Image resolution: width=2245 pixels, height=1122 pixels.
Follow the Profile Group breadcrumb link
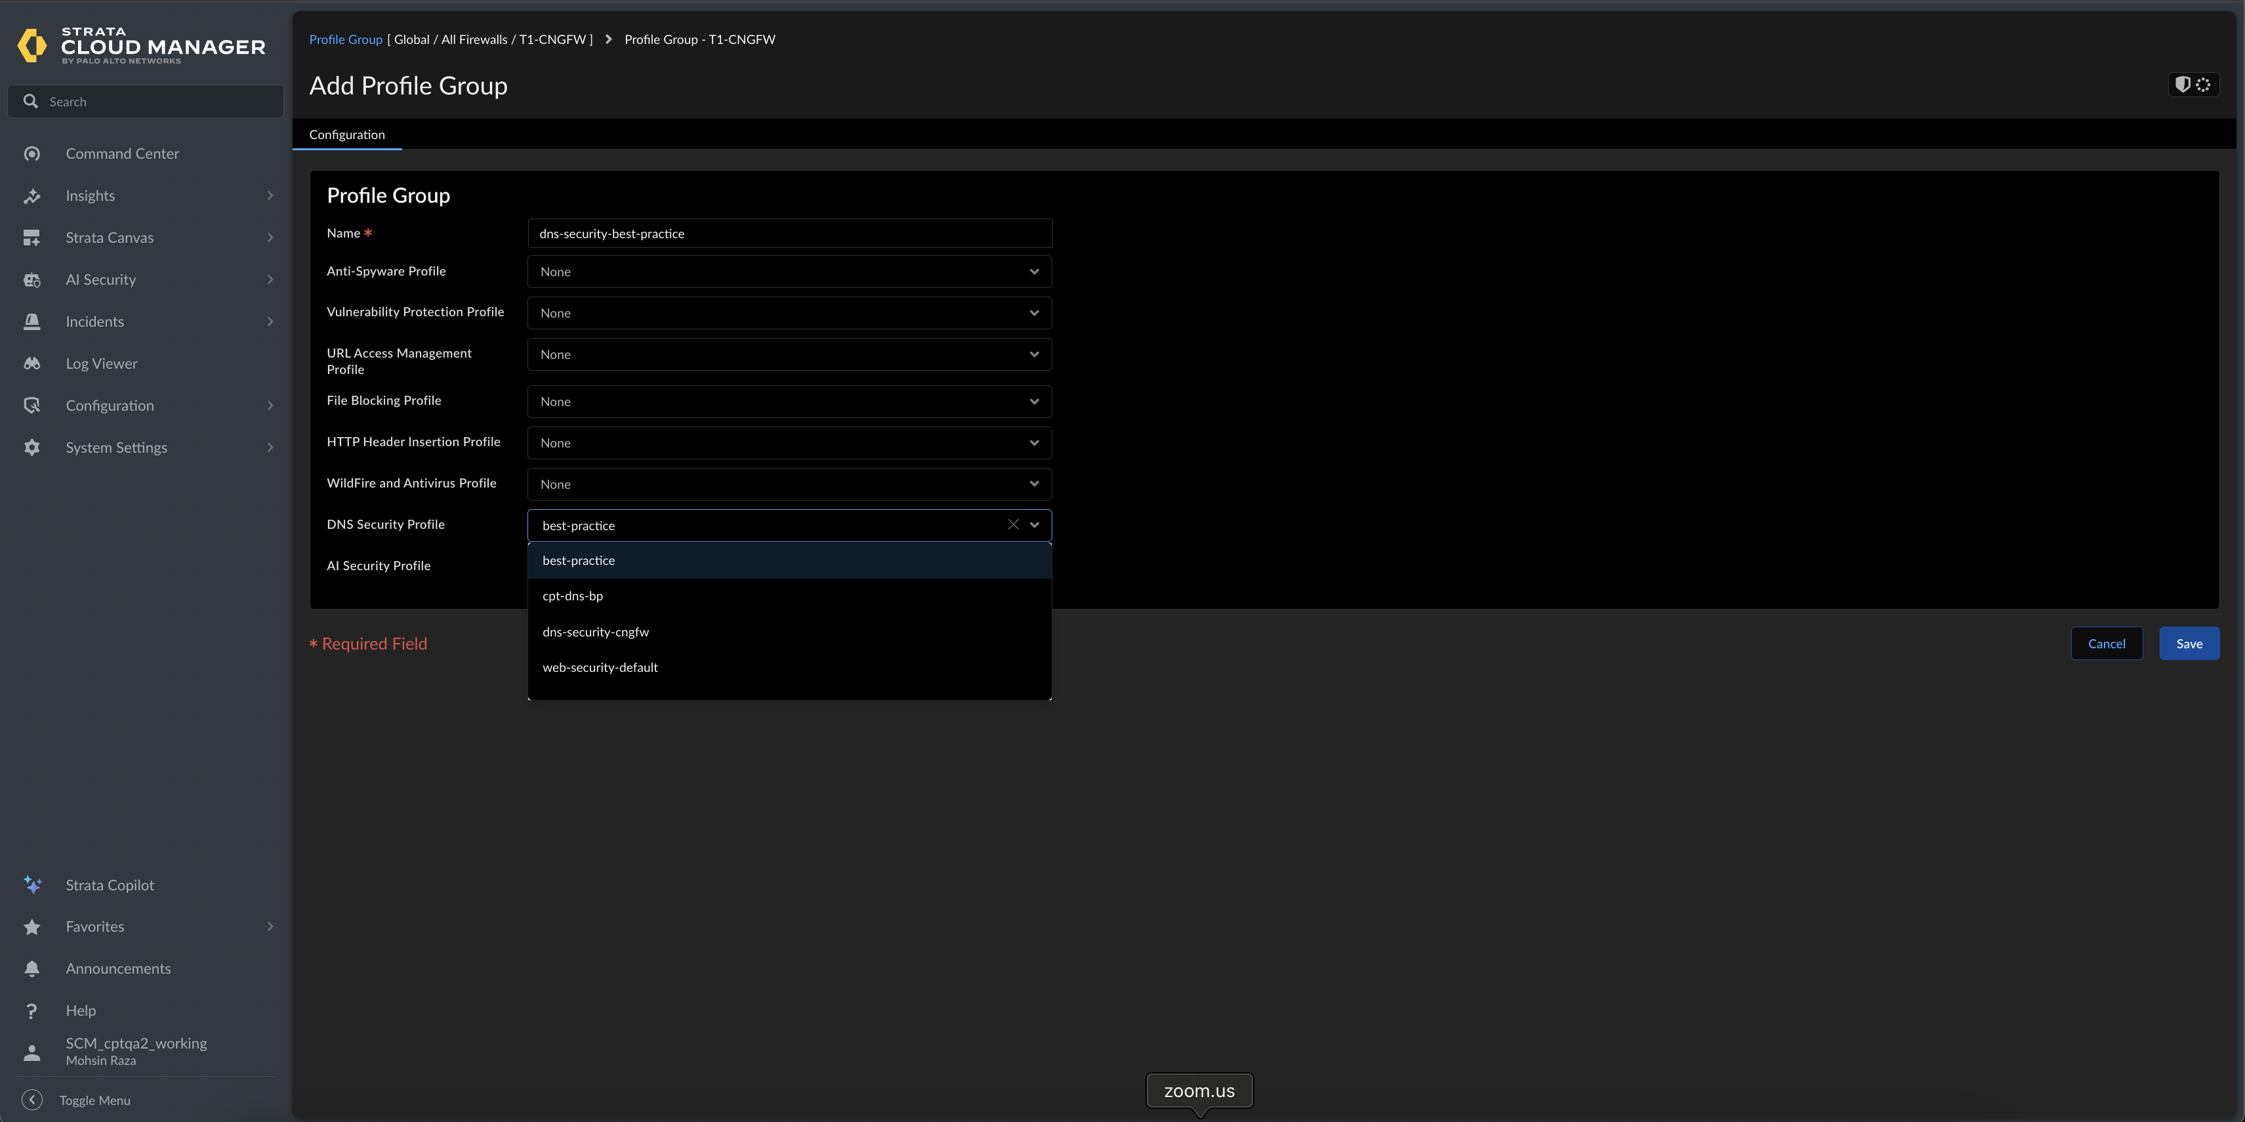pos(345,40)
